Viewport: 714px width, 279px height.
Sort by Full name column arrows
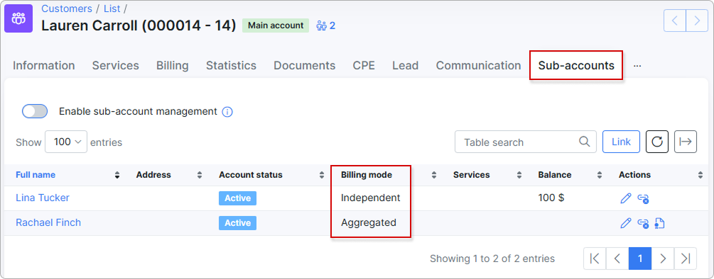click(x=117, y=175)
